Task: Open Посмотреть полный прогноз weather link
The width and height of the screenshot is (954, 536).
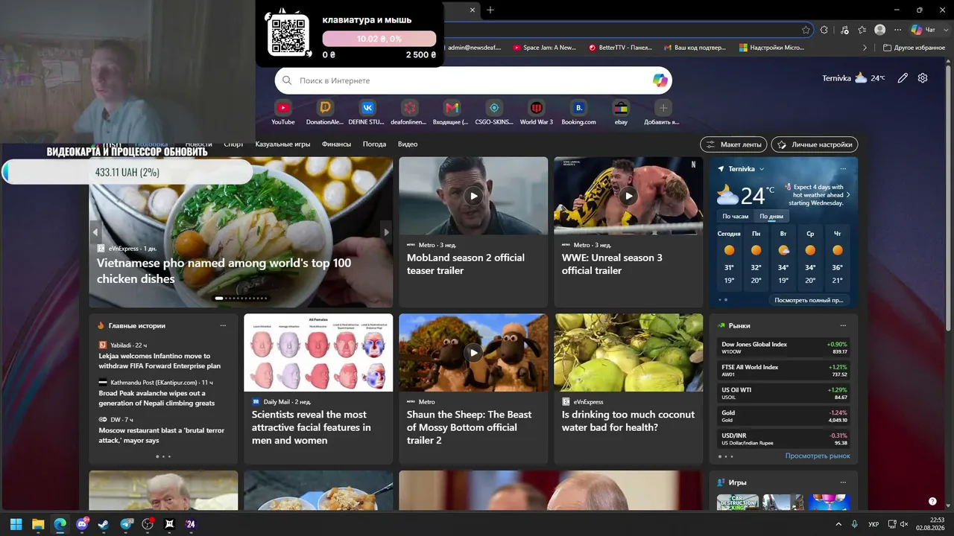Action: [x=809, y=300]
